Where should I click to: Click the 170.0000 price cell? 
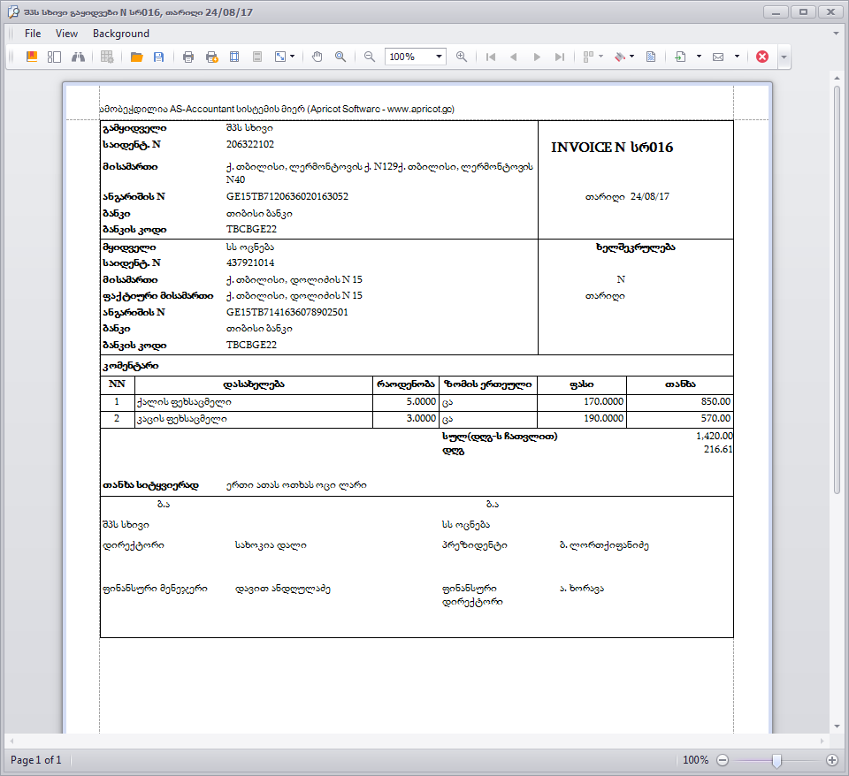click(x=582, y=401)
